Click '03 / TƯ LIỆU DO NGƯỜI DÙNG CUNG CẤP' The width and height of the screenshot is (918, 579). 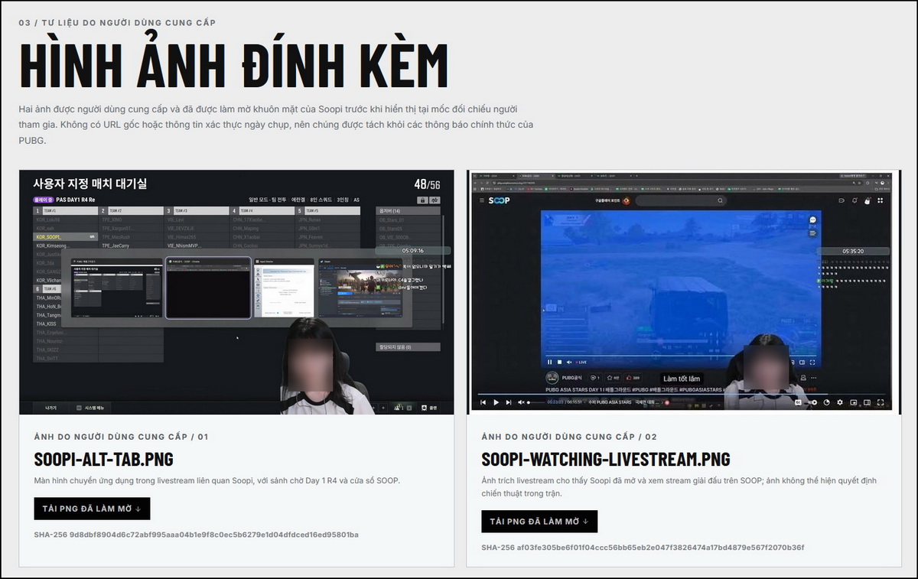[117, 22]
